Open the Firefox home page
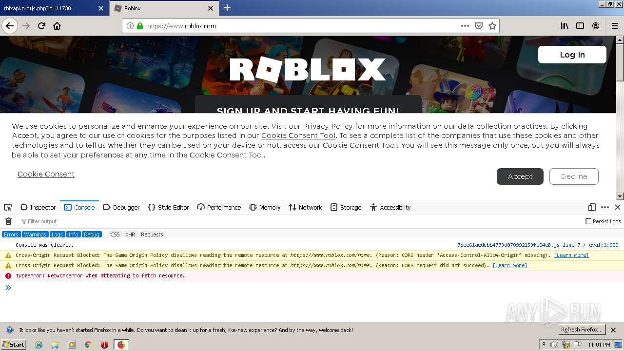The width and height of the screenshot is (624, 351). pyautogui.click(x=57, y=26)
